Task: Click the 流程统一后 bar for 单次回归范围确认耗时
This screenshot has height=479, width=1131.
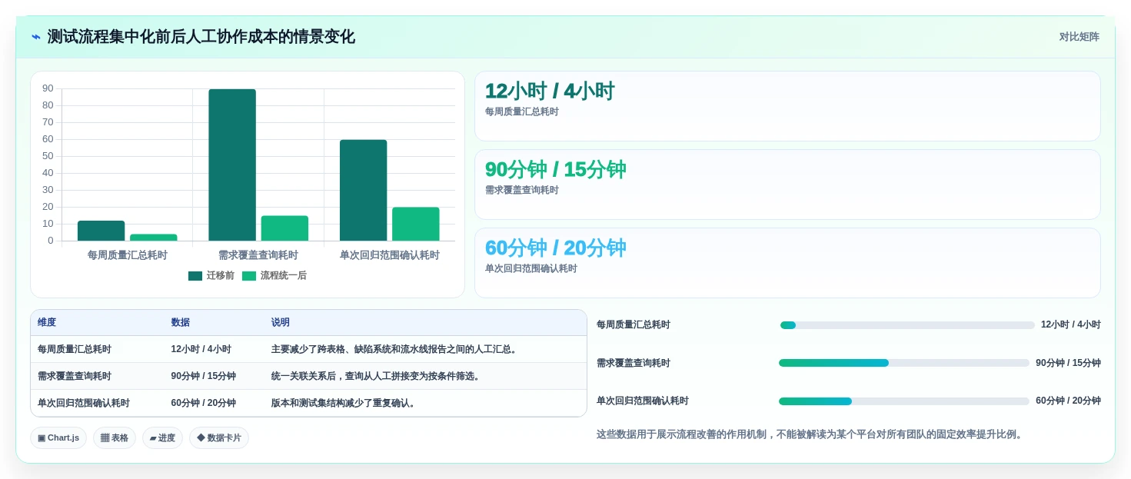Action: pyautogui.click(x=416, y=224)
